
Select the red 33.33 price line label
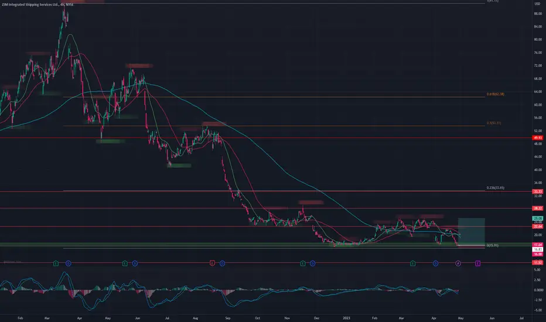click(538, 191)
